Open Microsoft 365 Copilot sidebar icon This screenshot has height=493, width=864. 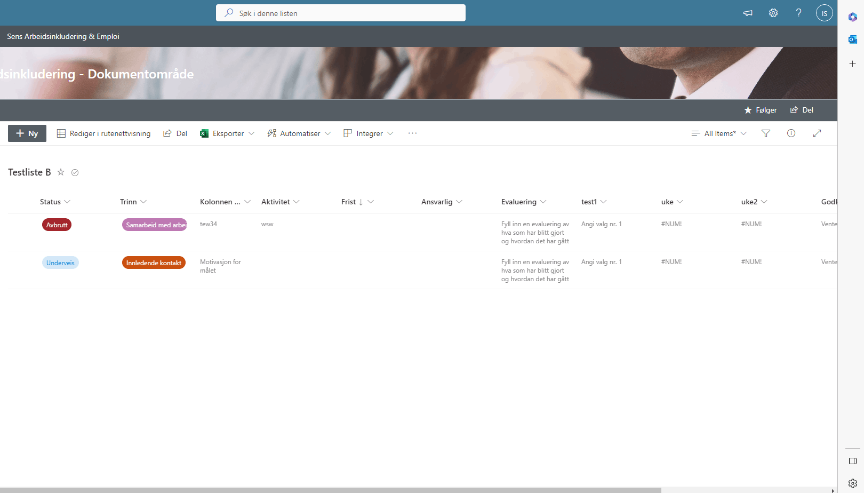click(x=852, y=17)
